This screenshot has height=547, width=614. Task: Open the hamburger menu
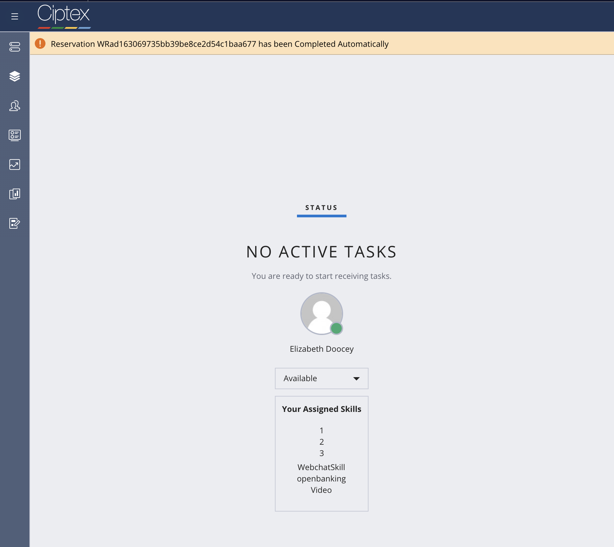coord(15,16)
